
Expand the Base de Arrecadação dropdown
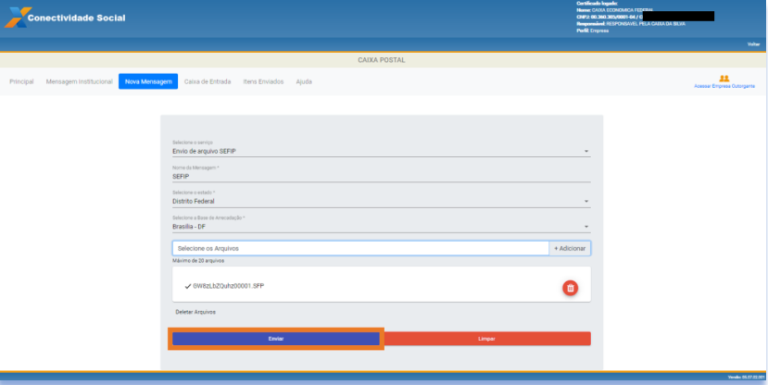click(x=382, y=225)
